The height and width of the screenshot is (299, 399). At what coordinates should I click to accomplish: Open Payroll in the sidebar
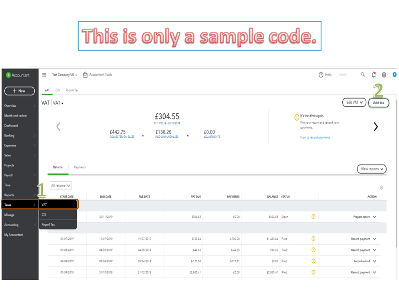(20, 175)
